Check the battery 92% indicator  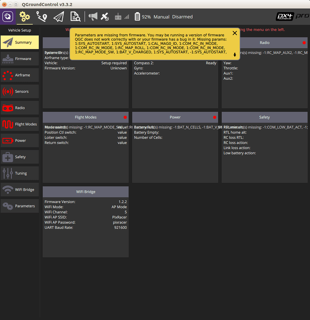[143, 17]
